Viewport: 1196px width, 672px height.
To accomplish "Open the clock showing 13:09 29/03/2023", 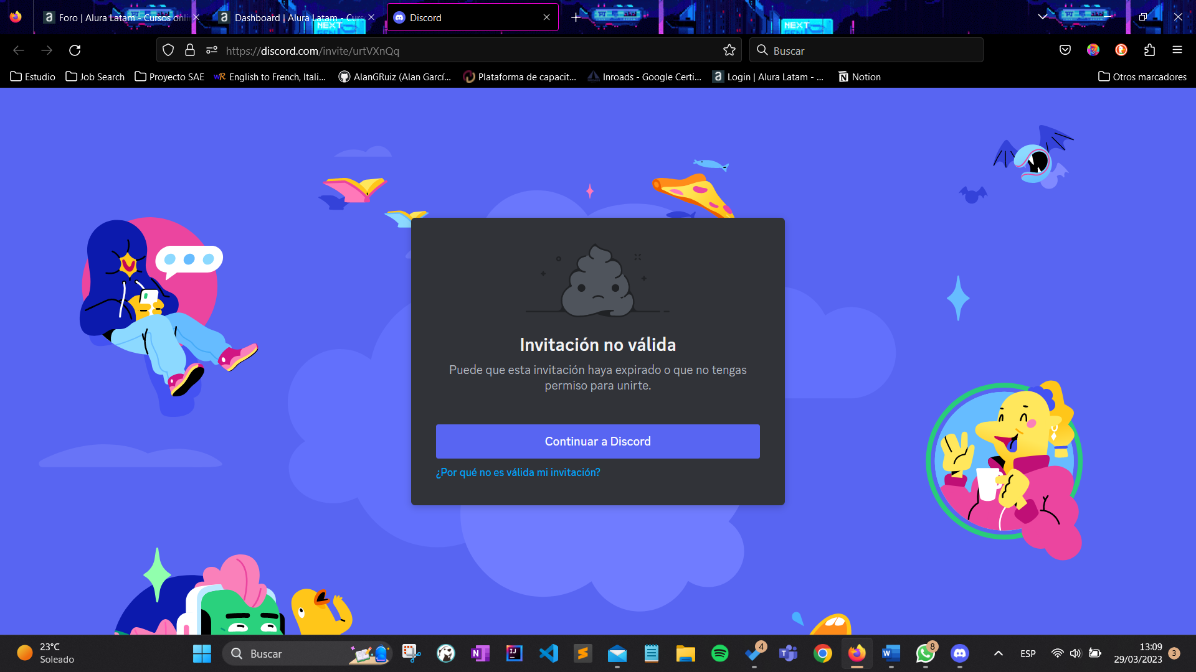I will (1138, 653).
